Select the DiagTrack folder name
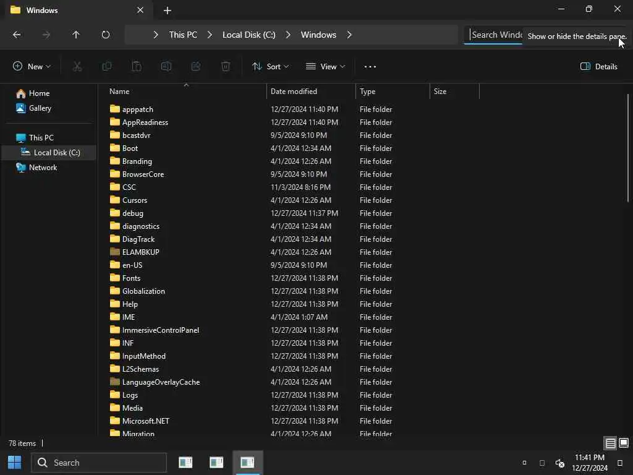This screenshot has width=633, height=475. pyautogui.click(x=138, y=239)
